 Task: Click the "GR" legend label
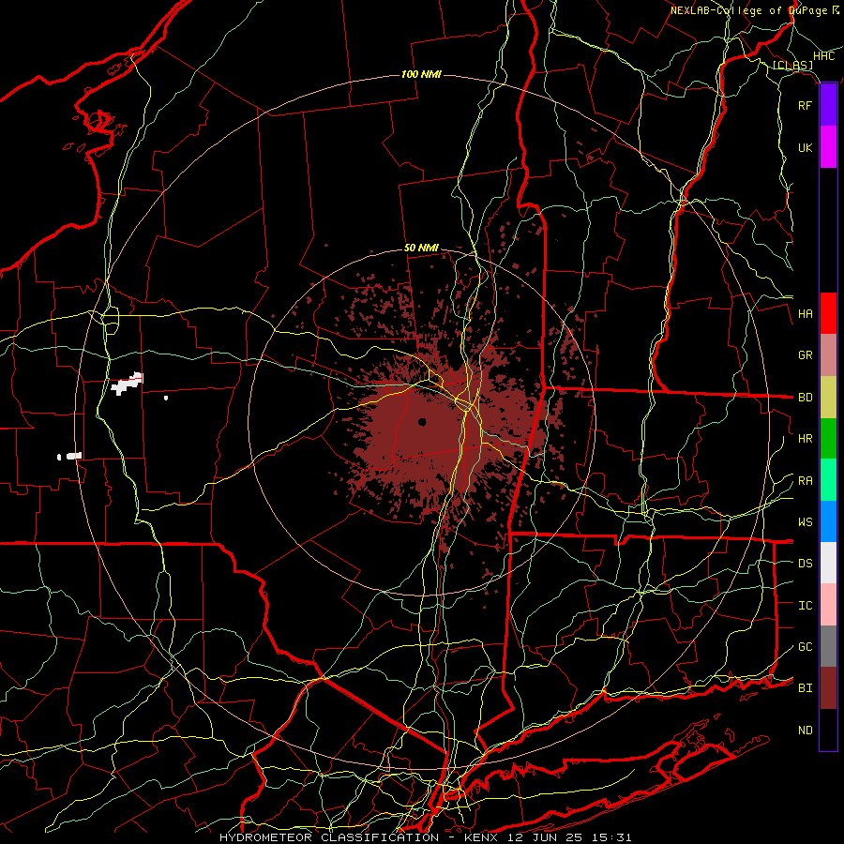click(805, 355)
